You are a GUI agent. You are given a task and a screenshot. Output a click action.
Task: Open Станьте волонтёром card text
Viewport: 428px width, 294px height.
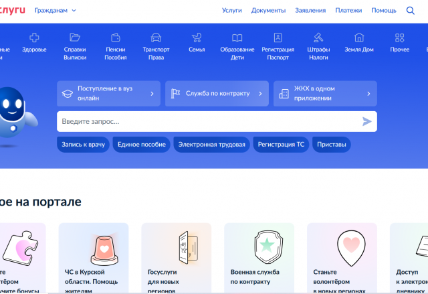[x=339, y=281]
